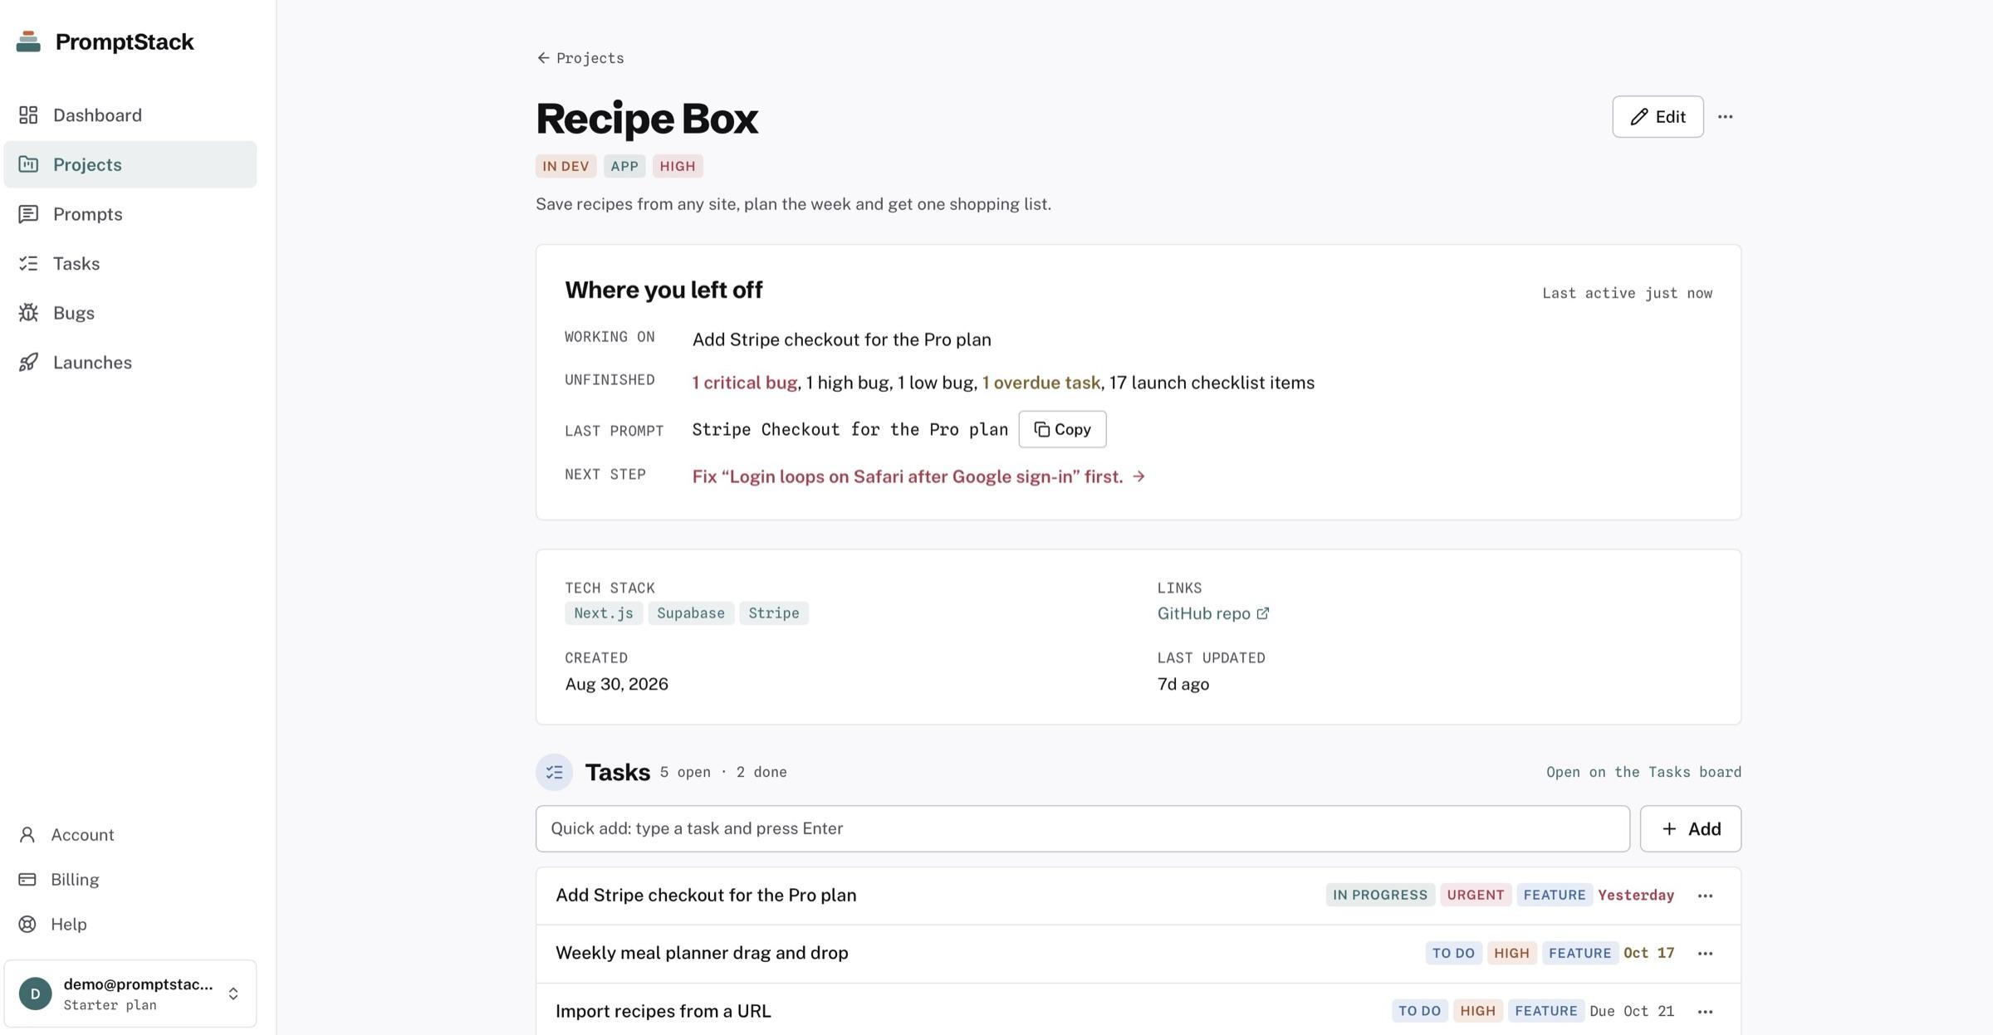Expand the demo@promptstack account switcher

[x=130, y=994]
